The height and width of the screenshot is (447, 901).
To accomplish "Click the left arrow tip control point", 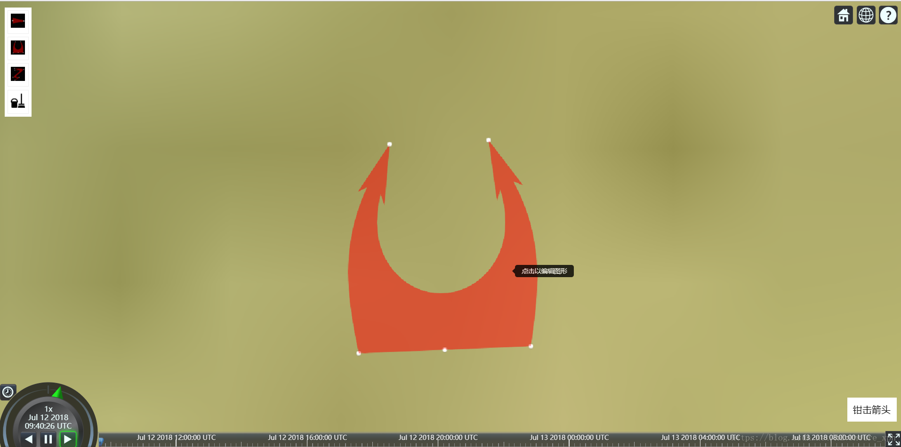I will coord(389,144).
